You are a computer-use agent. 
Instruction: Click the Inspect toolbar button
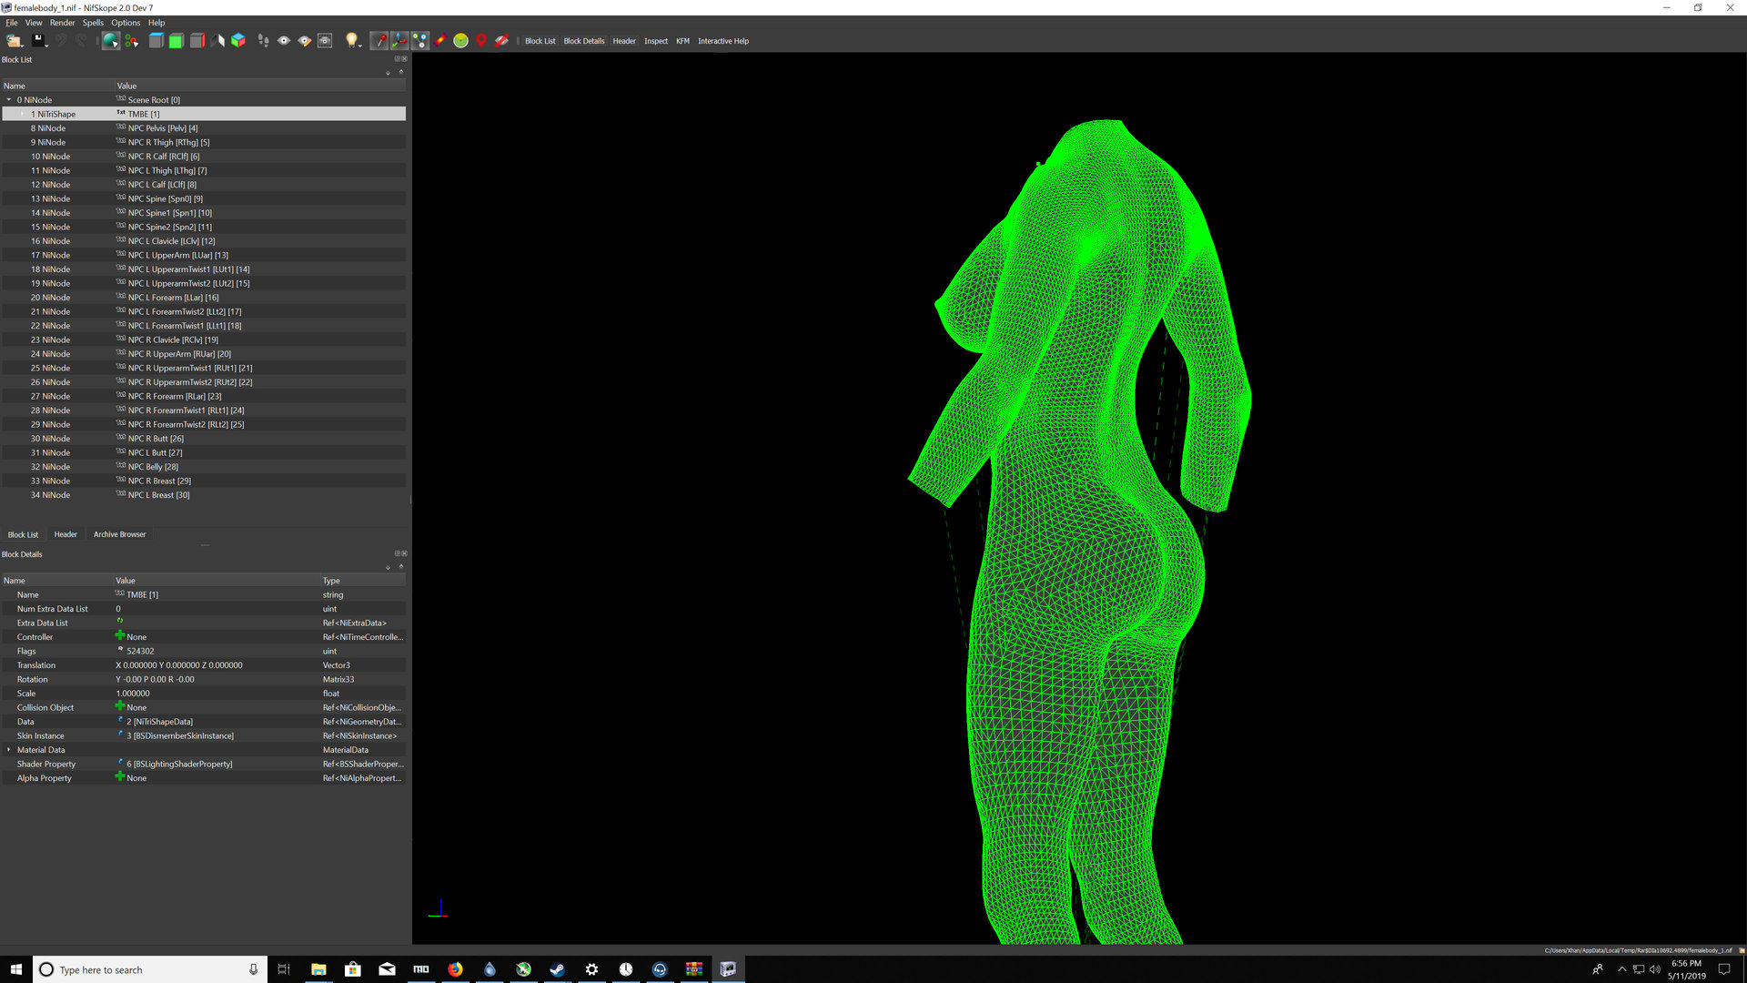(x=656, y=41)
